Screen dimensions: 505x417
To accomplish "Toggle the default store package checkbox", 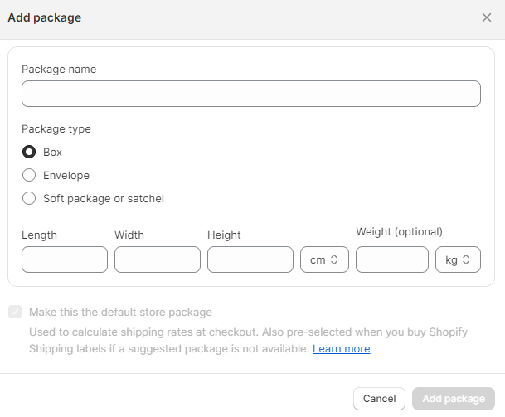I will 15,312.
